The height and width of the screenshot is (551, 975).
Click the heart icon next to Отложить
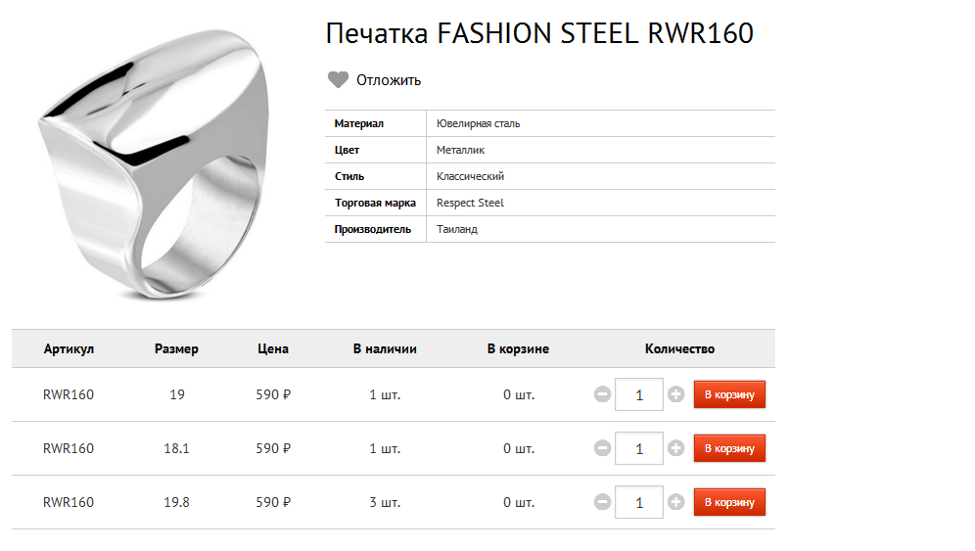[338, 80]
